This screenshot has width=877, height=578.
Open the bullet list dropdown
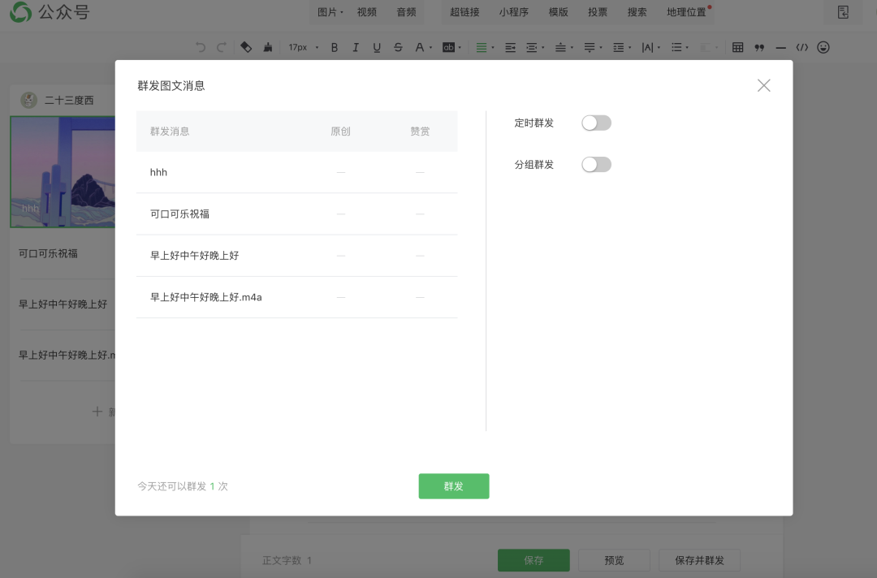click(680, 48)
